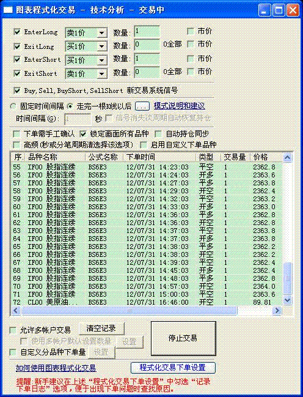The height and width of the screenshot is (397, 303).
Task: Open the ExitLong price type dropdown
Action: (101, 46)
